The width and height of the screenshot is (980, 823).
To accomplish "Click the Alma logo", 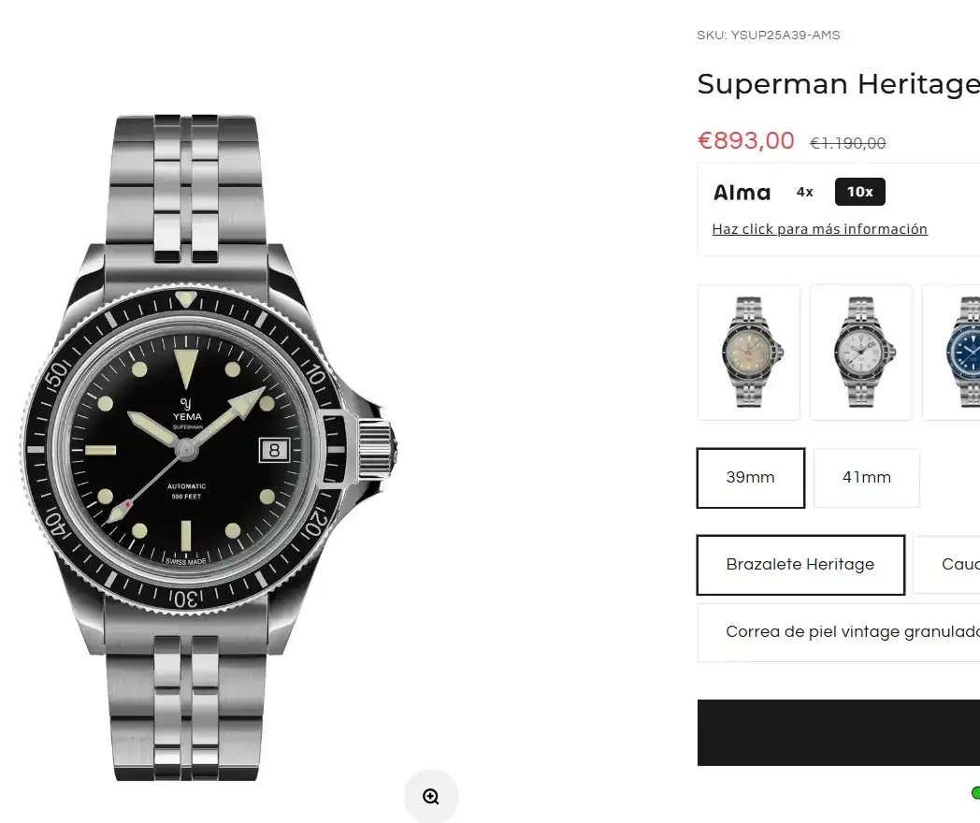I will point(742,193).
